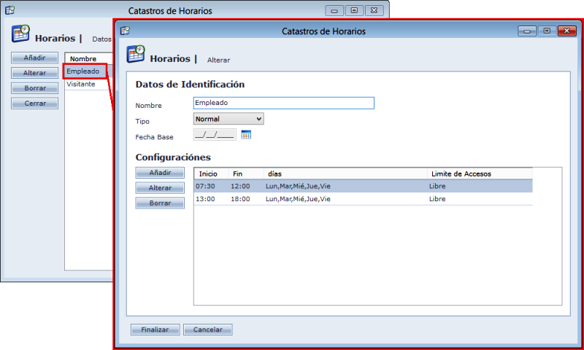This screenshot has width=584, height=350.
Task: Click the Finalizar button
Action: click(155, 330)
